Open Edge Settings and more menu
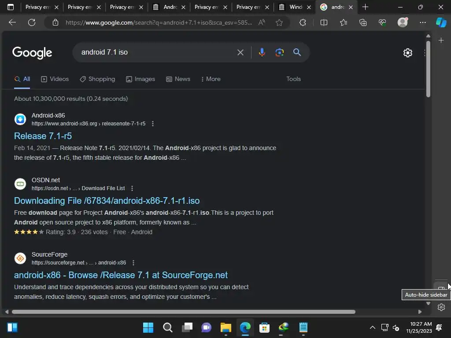451x338 pixels. [422, 22]
